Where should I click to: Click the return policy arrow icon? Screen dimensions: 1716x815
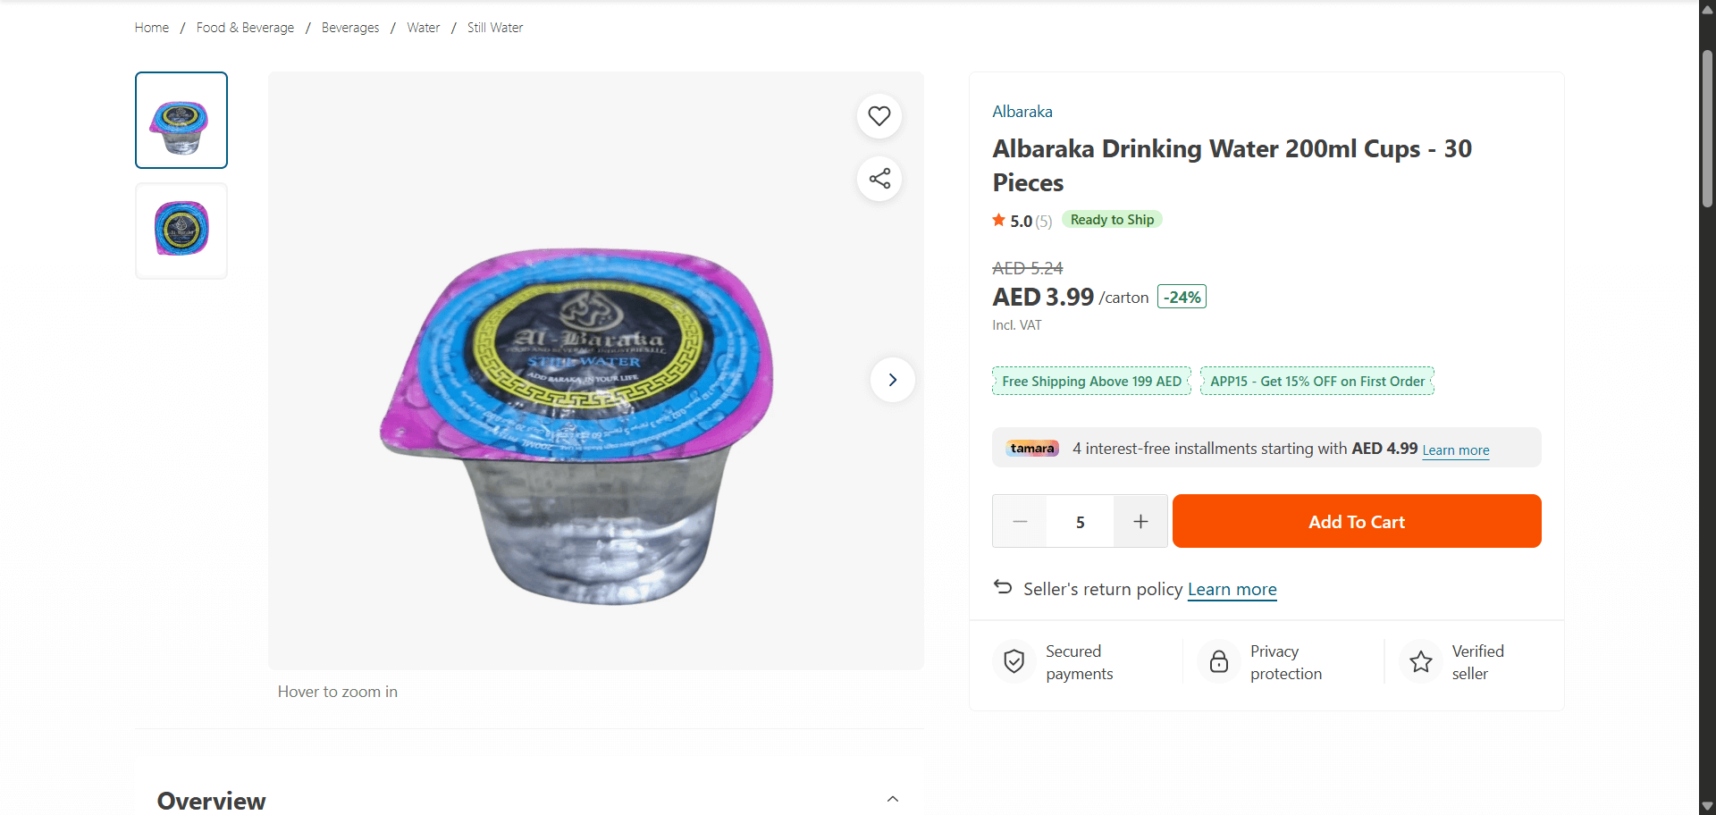click(x=1003, y=587)
